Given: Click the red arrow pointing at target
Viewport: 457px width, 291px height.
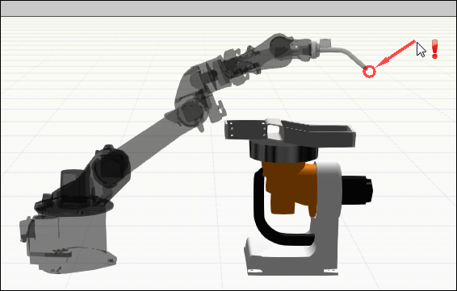Looking at the screenshot, I should coord(396,54).
